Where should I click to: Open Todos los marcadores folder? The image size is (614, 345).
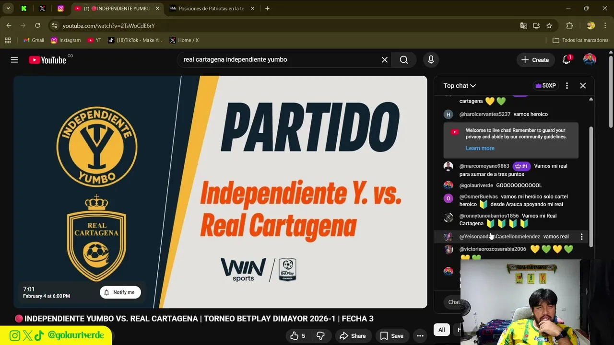tap(580, 40)
